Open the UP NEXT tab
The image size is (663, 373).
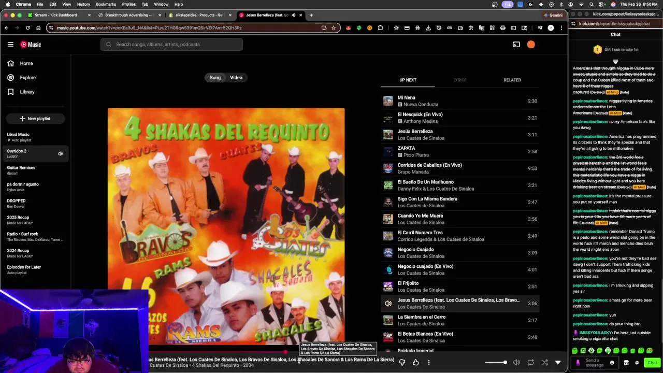tap(408, 80)
